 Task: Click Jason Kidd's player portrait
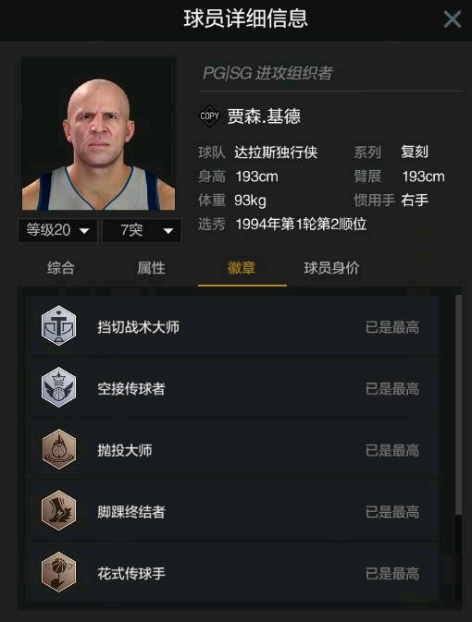coord(98,135)
